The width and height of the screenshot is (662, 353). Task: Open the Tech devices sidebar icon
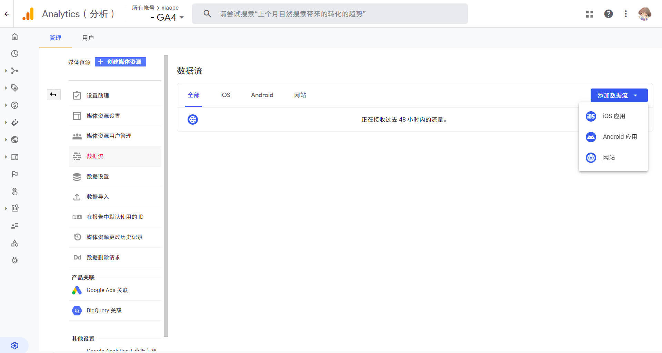pos(14,157)
